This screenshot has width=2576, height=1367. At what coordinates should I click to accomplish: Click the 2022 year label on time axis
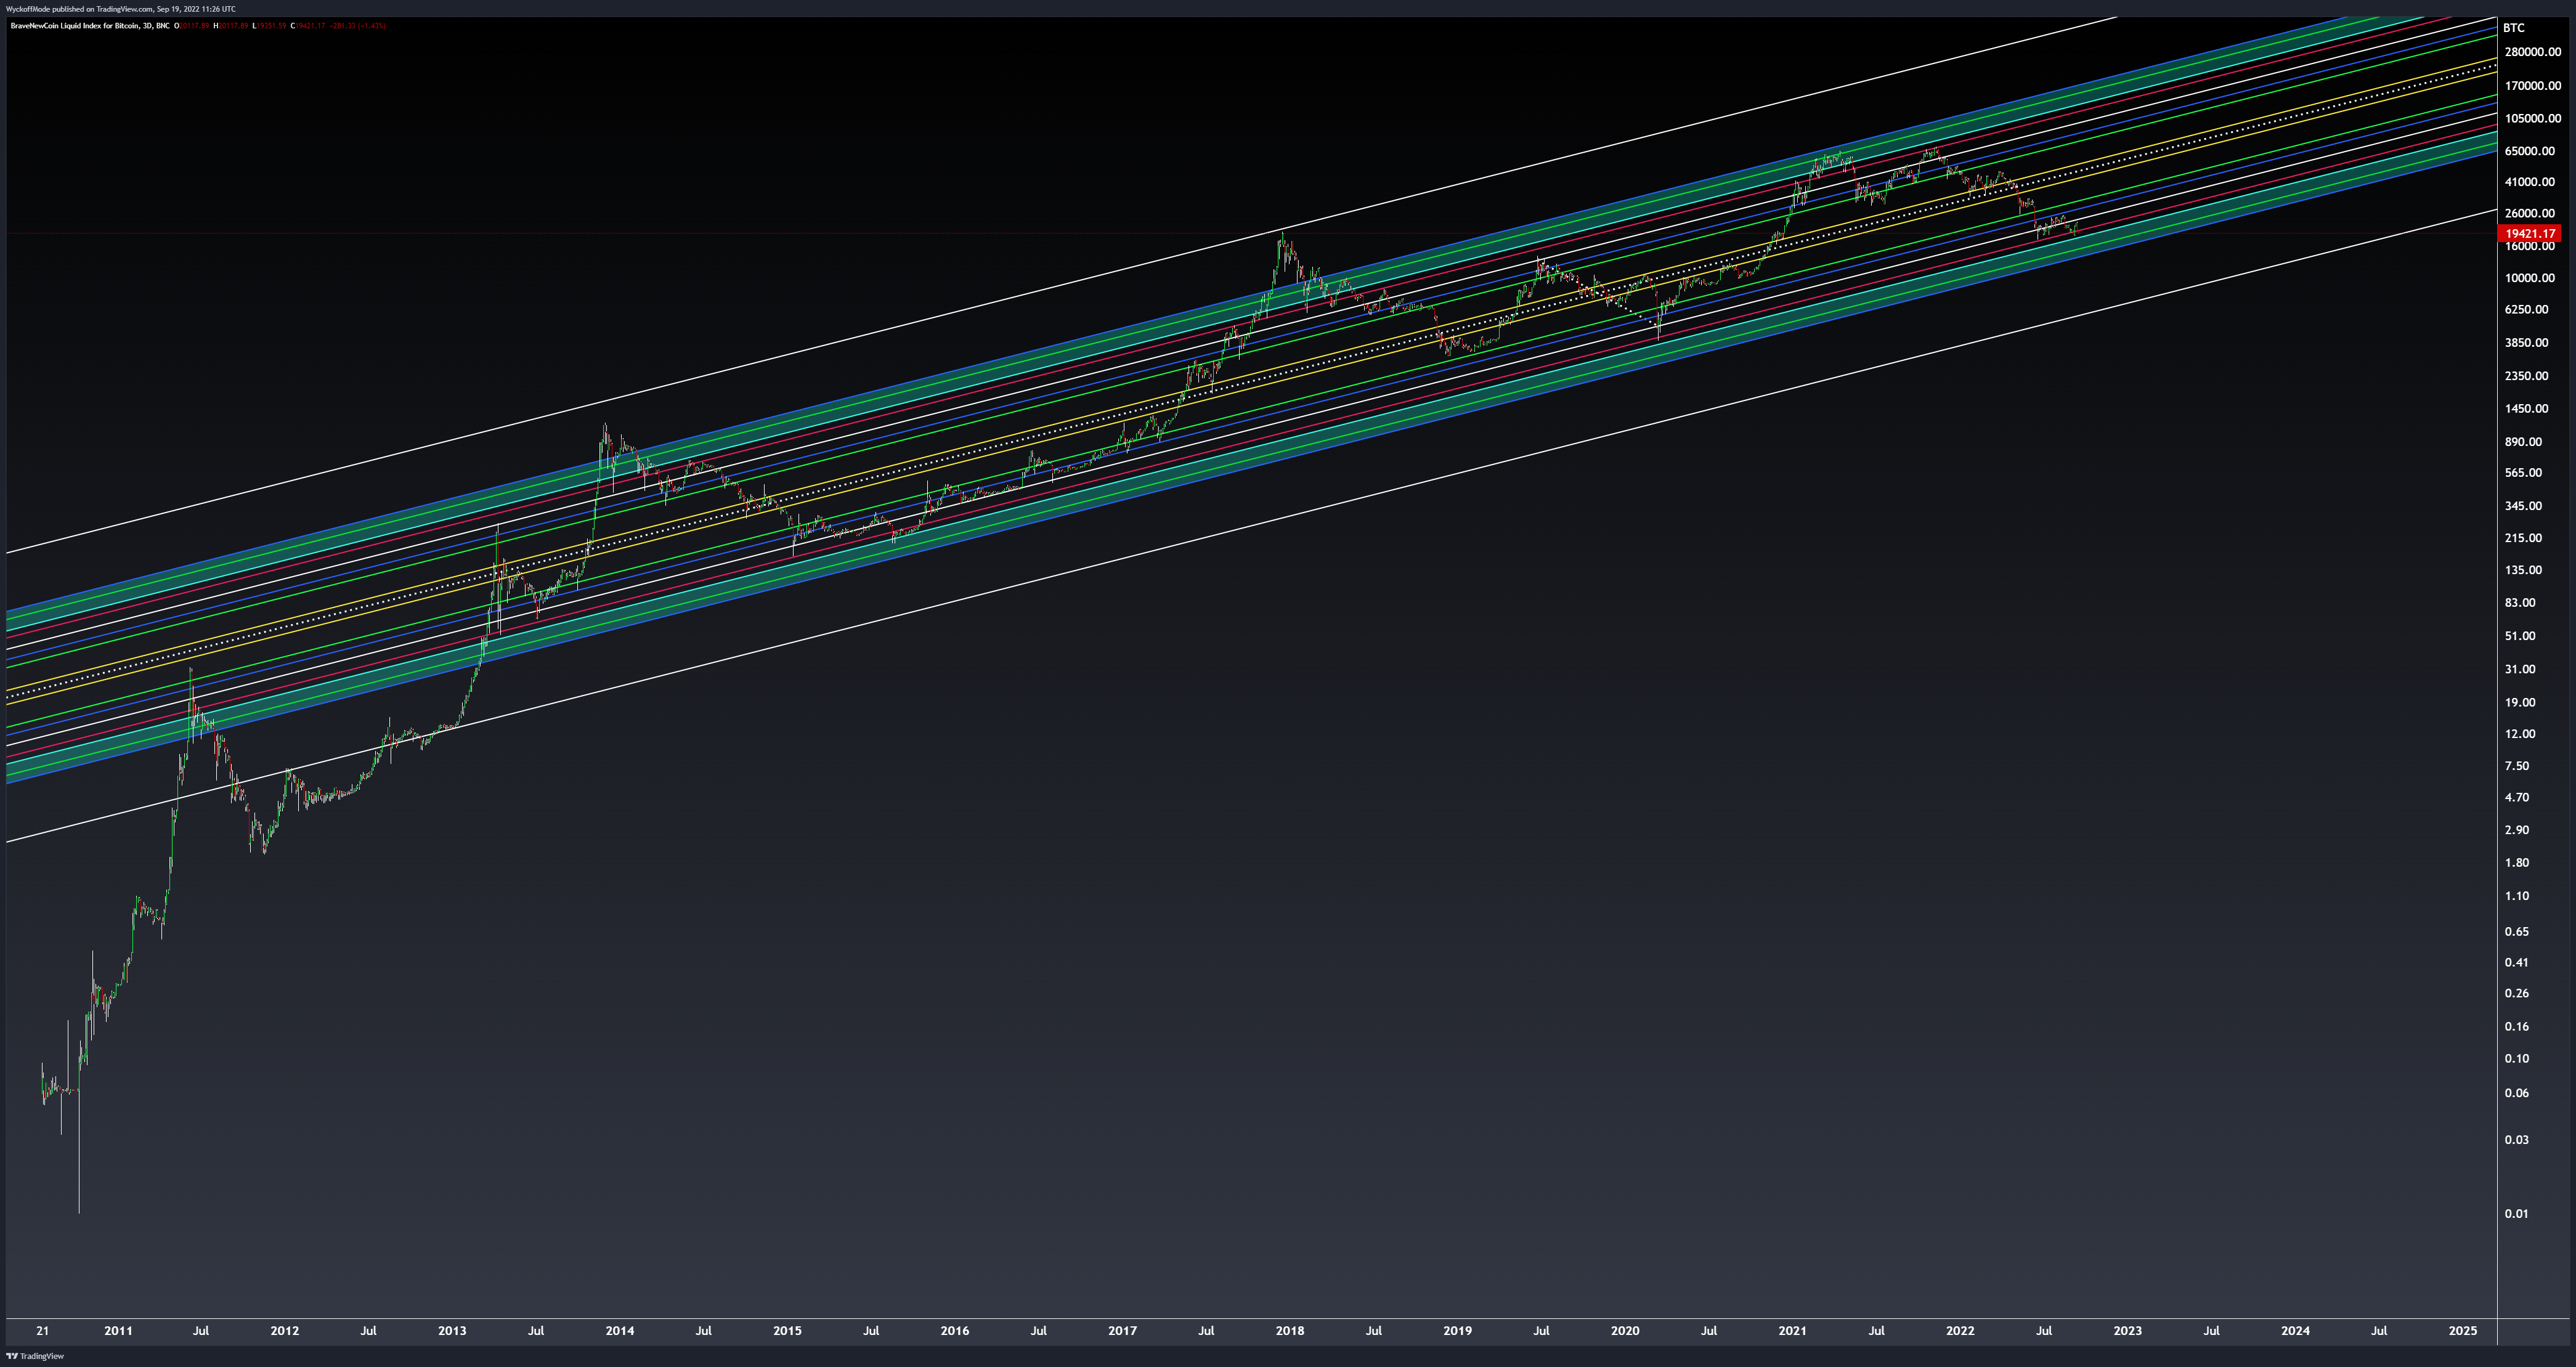(1960, 1331)
